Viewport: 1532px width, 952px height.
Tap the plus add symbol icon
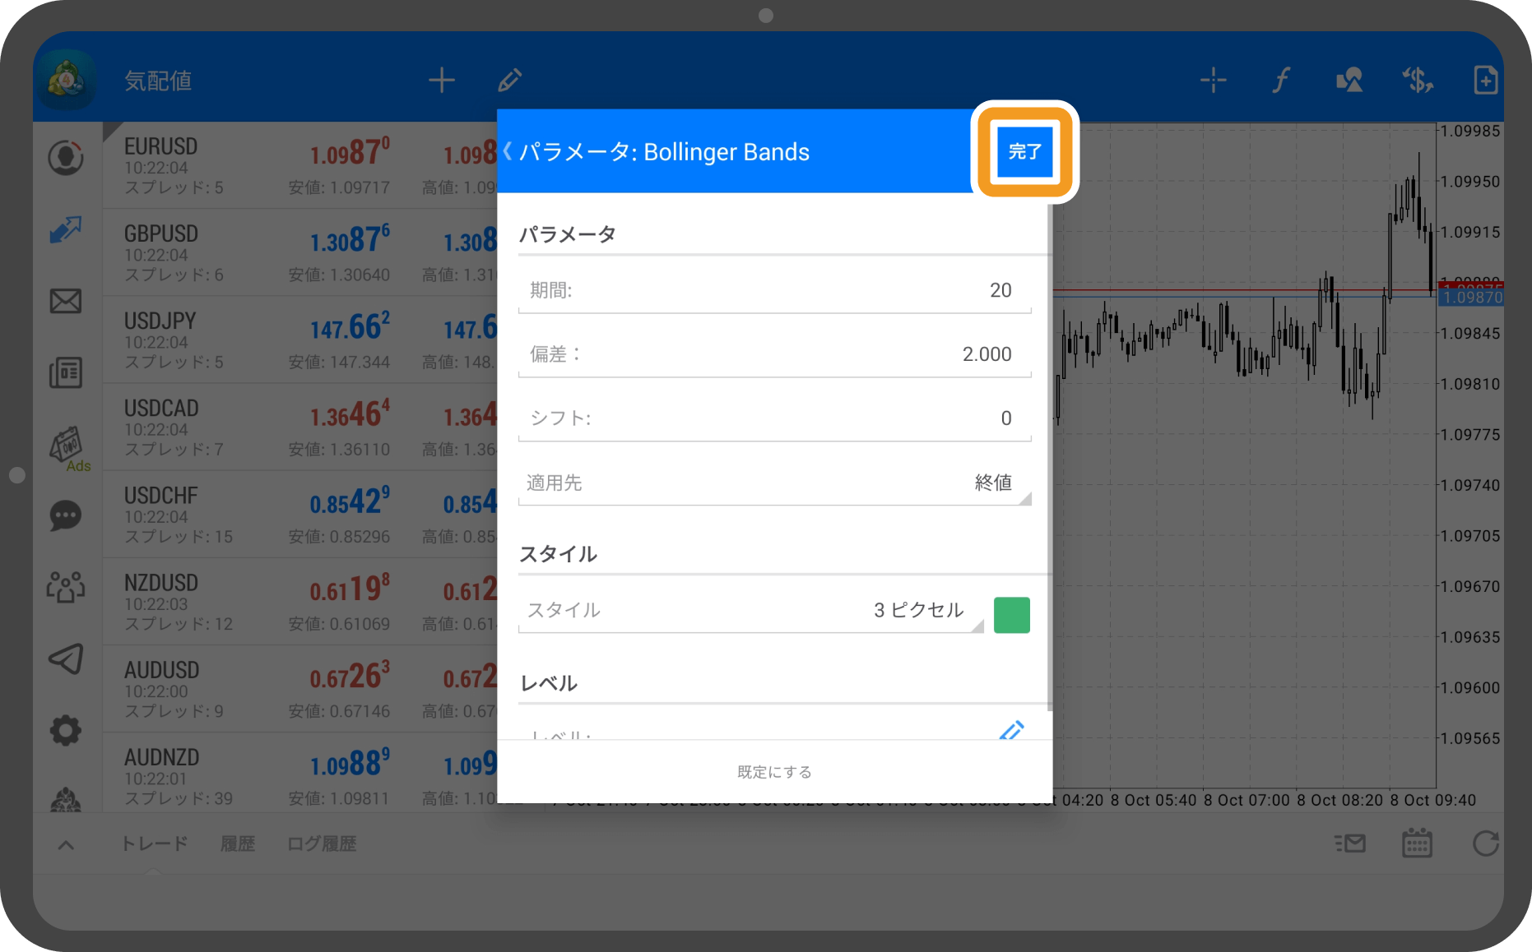442,80
